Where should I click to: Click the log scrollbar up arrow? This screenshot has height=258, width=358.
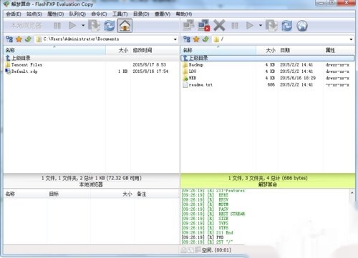(352, 192)
